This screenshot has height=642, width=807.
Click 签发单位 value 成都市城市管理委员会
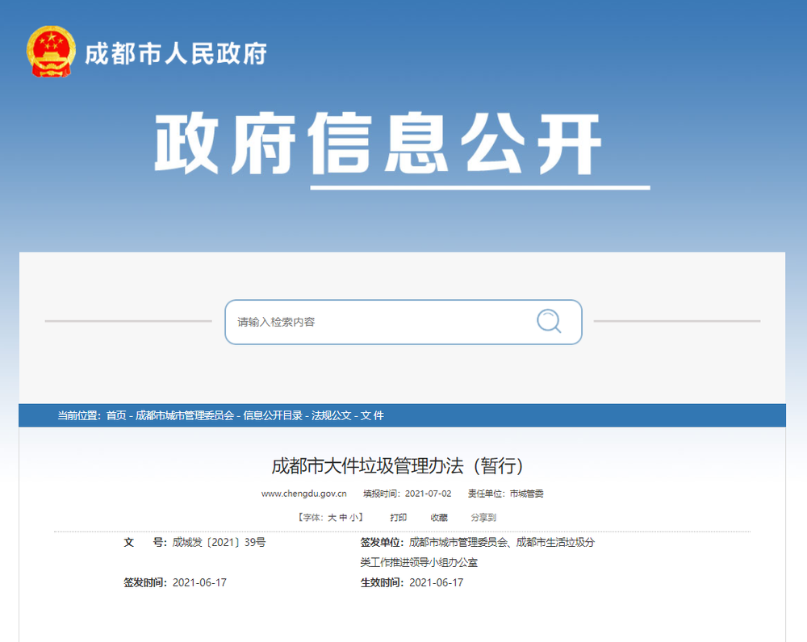point(458,542)
